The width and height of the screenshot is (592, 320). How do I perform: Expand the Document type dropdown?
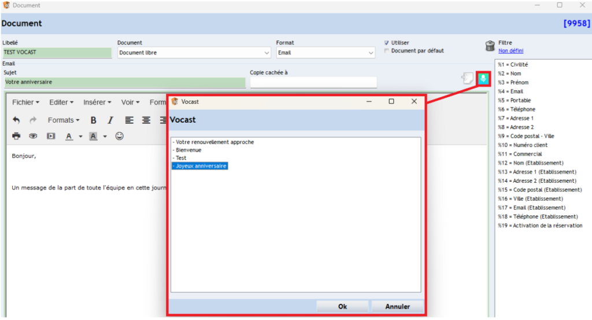(267, 53)
